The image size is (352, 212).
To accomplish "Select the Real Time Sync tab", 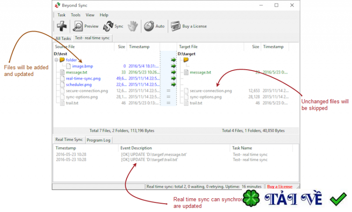I will coord(69,139).
